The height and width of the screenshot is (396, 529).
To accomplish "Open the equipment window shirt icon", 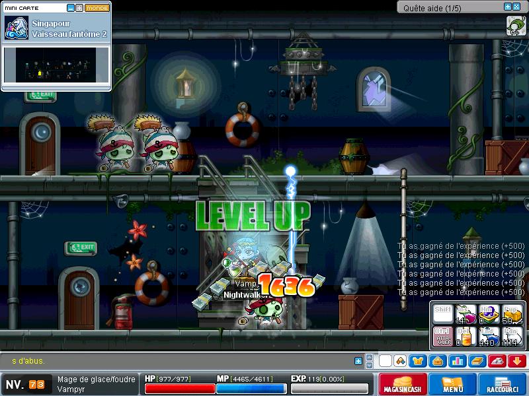I will (x=418, y=361).
